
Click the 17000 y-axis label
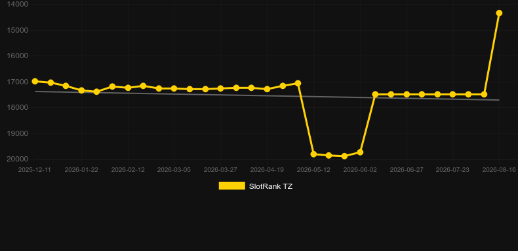18,82
